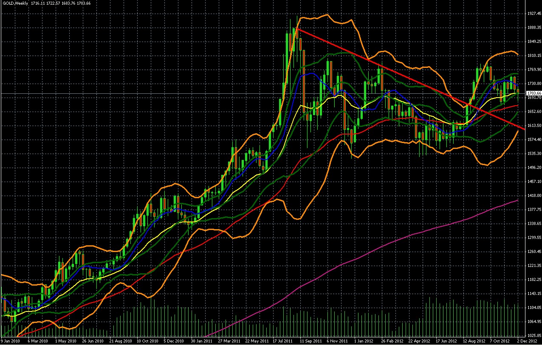Click the GOLD,Weekly chart title text
Viewport: 542px width, 345px height.
click(15, 3)
